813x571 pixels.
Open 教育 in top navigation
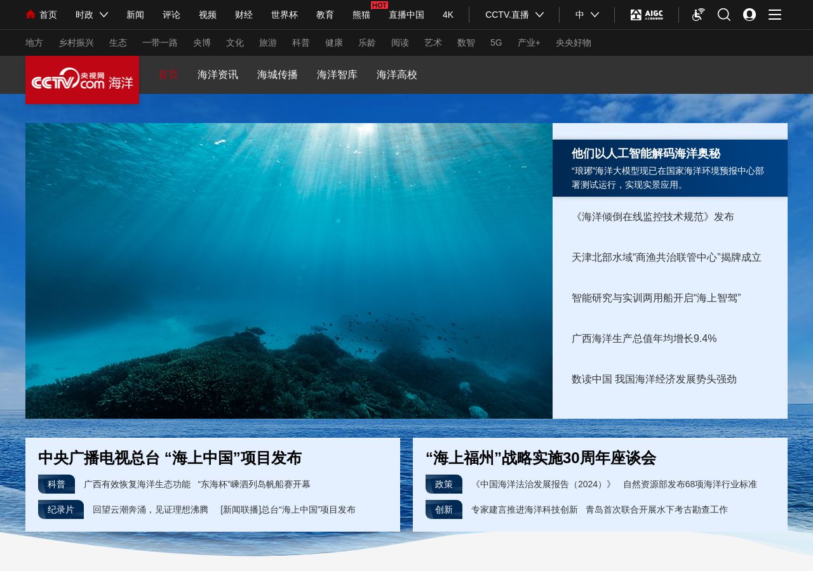click(x=325, y=15)
